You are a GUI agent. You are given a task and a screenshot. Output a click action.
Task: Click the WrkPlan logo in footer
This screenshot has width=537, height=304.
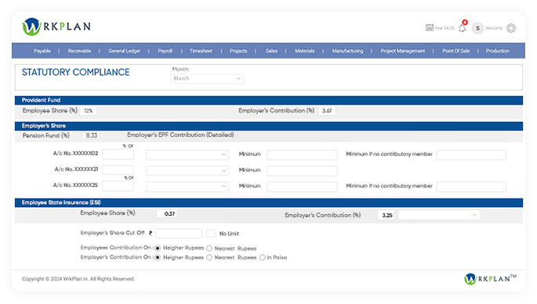point(490,279)
